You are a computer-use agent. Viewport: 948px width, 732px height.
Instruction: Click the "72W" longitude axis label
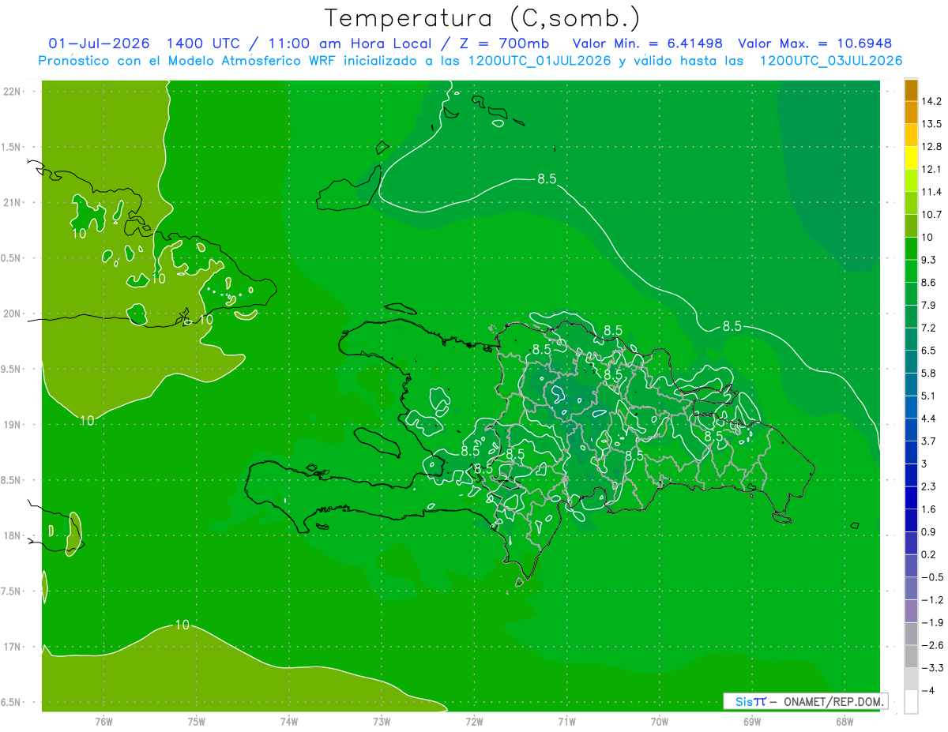click(474, 721)
